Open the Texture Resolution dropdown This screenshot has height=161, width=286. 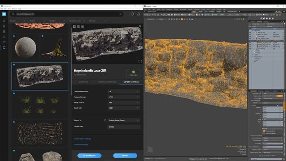(124, 91)
